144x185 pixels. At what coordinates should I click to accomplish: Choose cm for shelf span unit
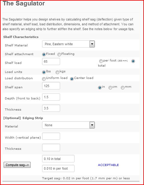click(110, 88)
